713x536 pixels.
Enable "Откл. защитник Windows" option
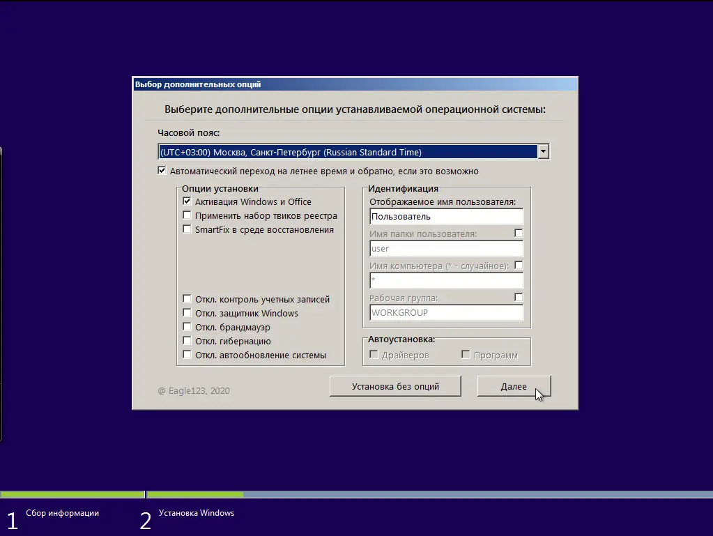pos(187,313)
